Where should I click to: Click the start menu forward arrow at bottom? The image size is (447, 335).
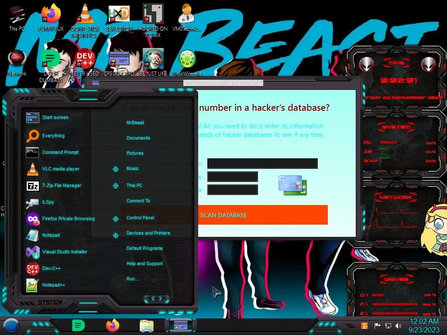(162, 299)
